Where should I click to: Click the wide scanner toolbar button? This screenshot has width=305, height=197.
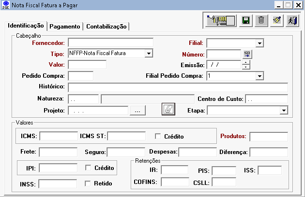[x=221, y=20]
